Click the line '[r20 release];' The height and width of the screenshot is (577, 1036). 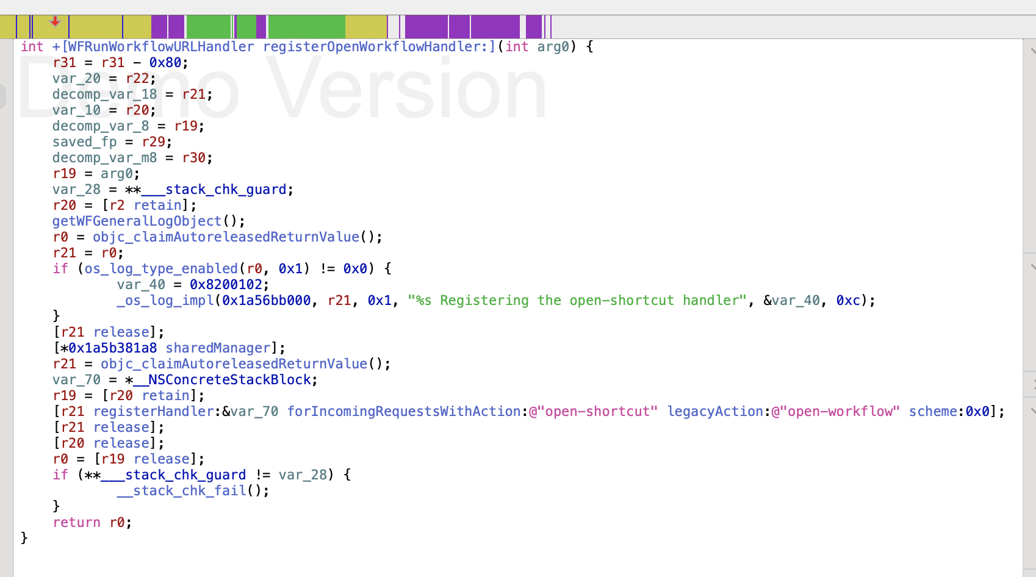(x=109, y=443)
